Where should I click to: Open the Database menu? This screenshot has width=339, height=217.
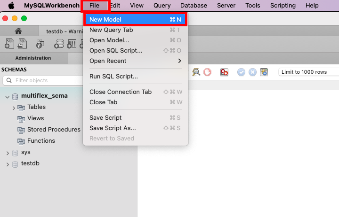coord(194,5)
